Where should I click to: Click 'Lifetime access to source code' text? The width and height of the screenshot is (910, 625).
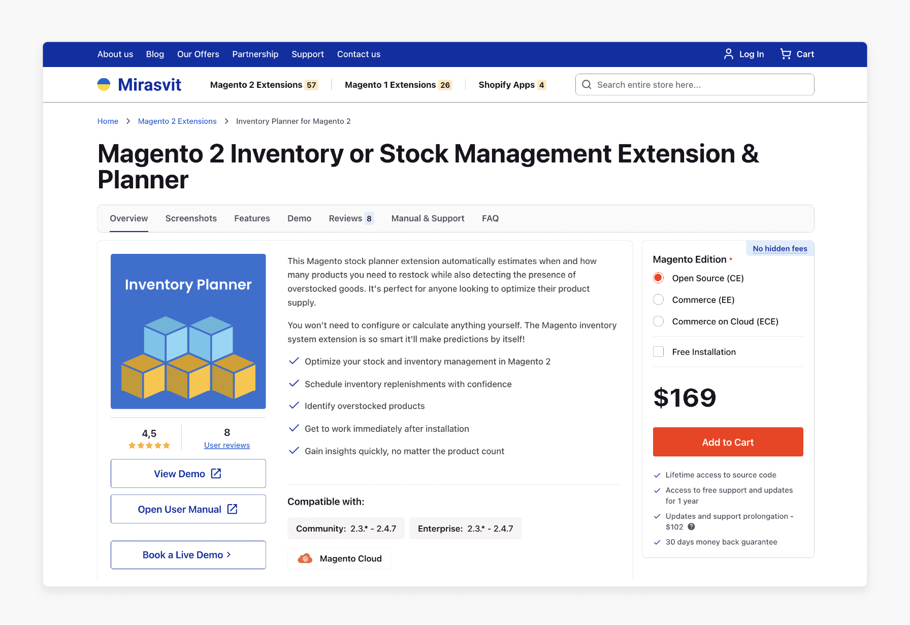click(x=721, y=475)
